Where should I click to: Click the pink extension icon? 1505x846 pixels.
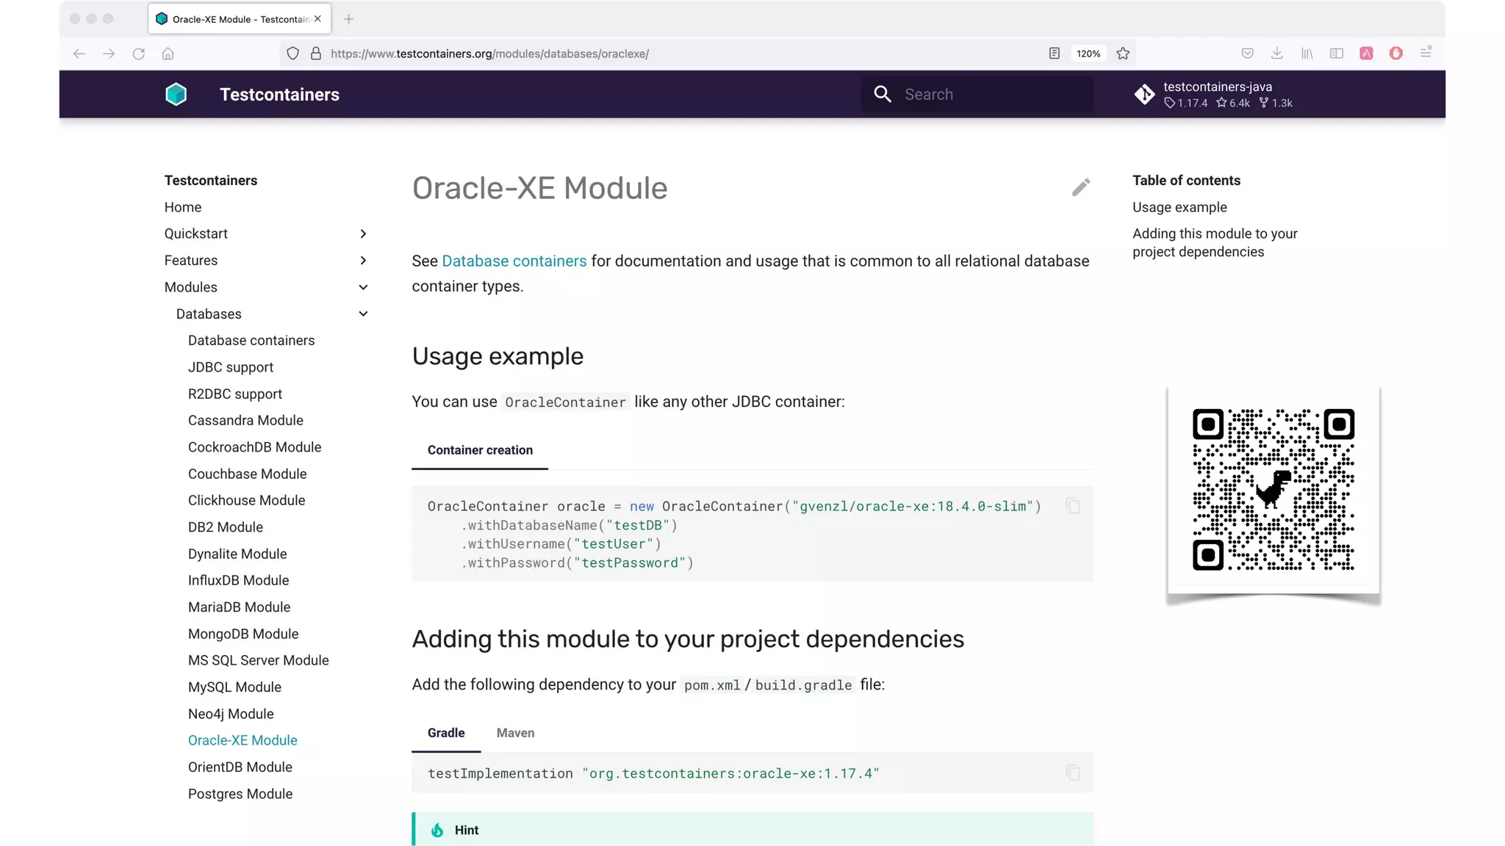click(1366, 53)
